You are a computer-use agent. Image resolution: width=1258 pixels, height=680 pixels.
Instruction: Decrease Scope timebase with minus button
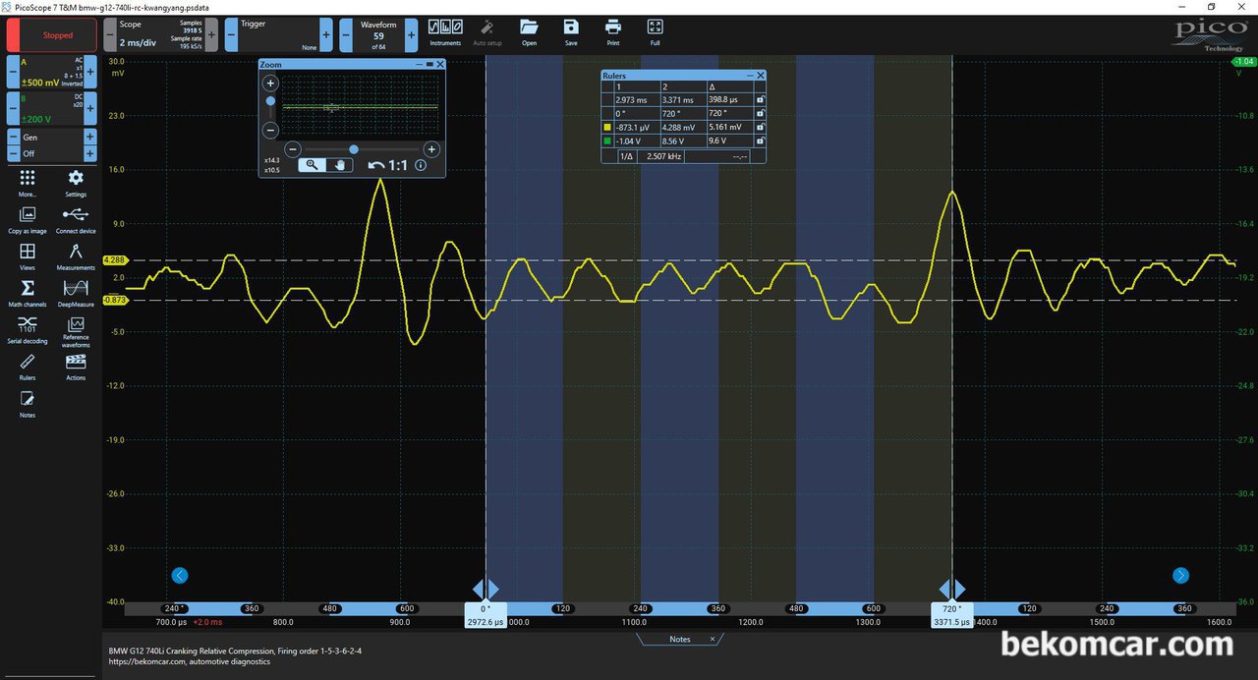pyautogui.click(x=109, y=34)
